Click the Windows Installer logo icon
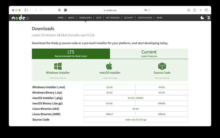 click(x=58, y=66)
